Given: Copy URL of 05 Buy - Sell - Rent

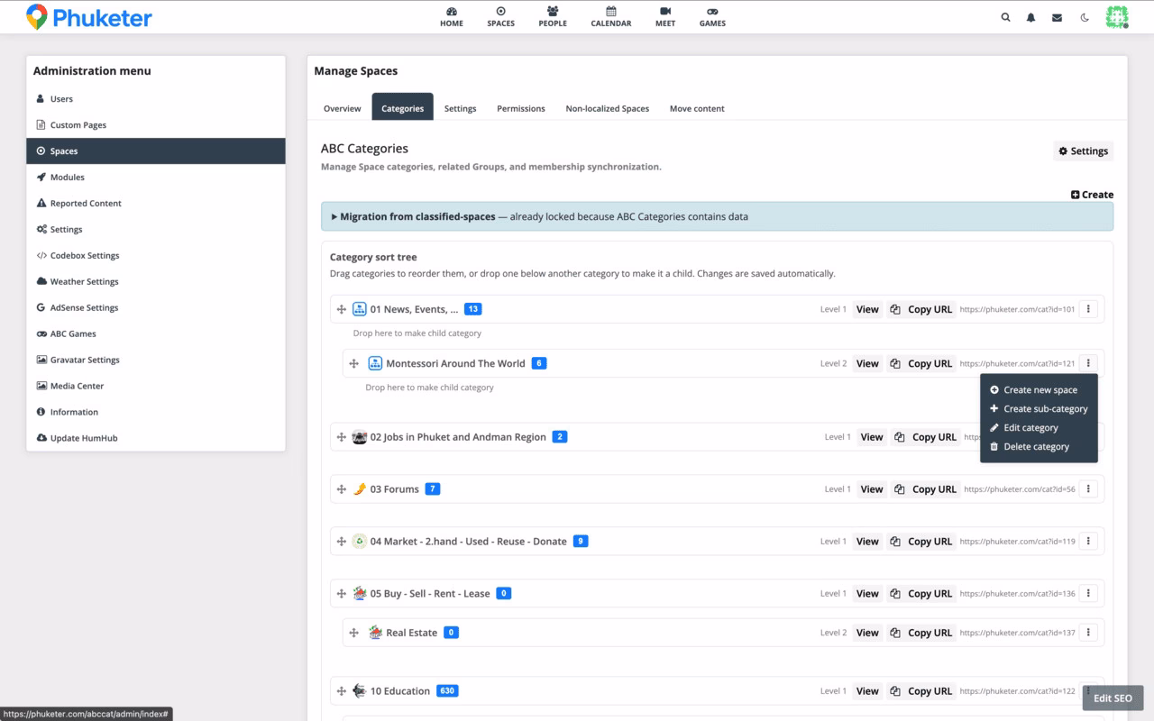Looking at the screenshot, I should click(921, 594).
